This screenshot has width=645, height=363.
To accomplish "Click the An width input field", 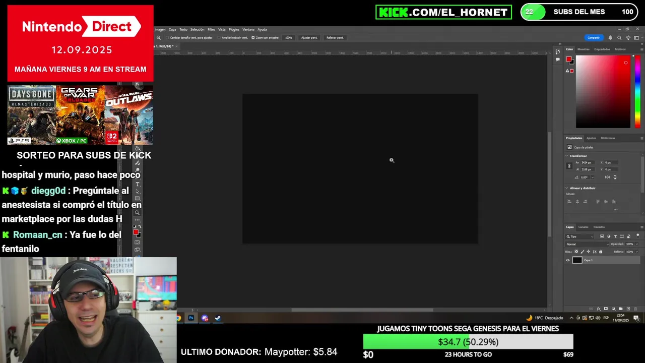I will click(588, 162).
